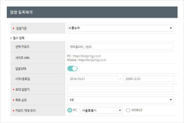
Task: Click the 최대 입찰가 input field
Action: [x=120, y=89]
